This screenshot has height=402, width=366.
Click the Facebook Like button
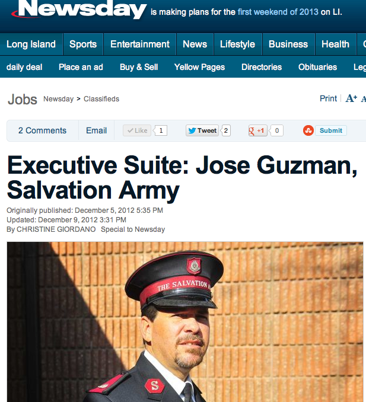coord(137,130)
